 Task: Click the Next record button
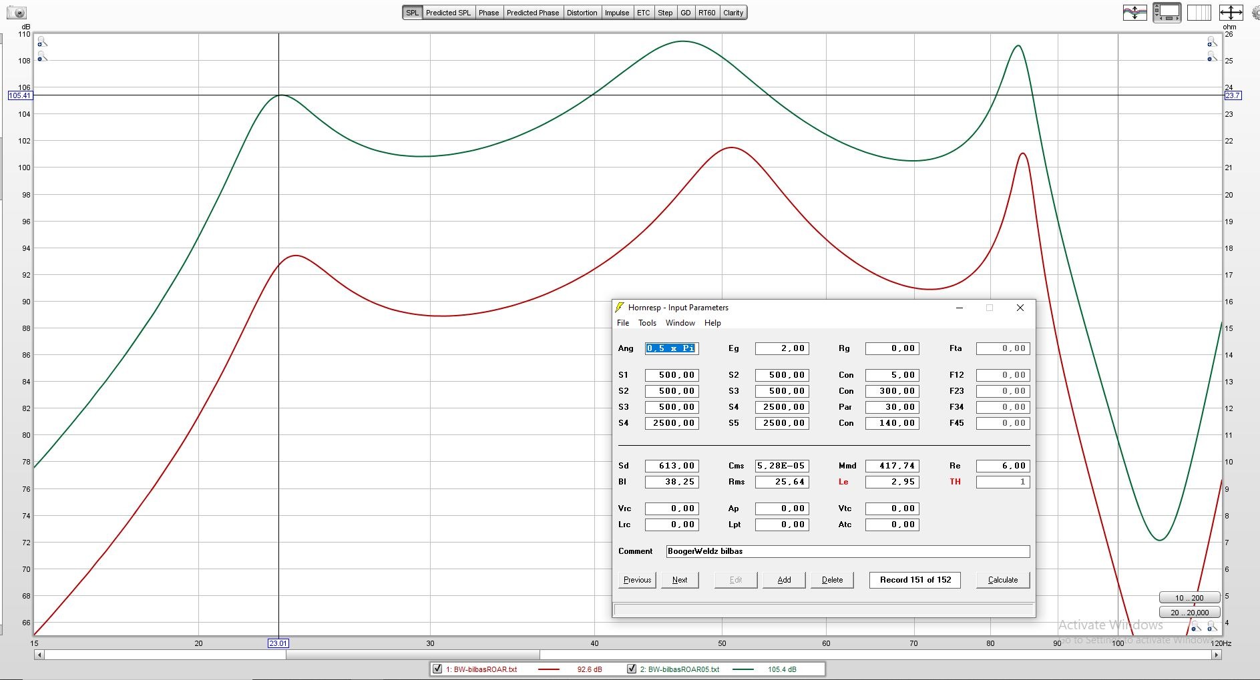[x=680, y=580]
